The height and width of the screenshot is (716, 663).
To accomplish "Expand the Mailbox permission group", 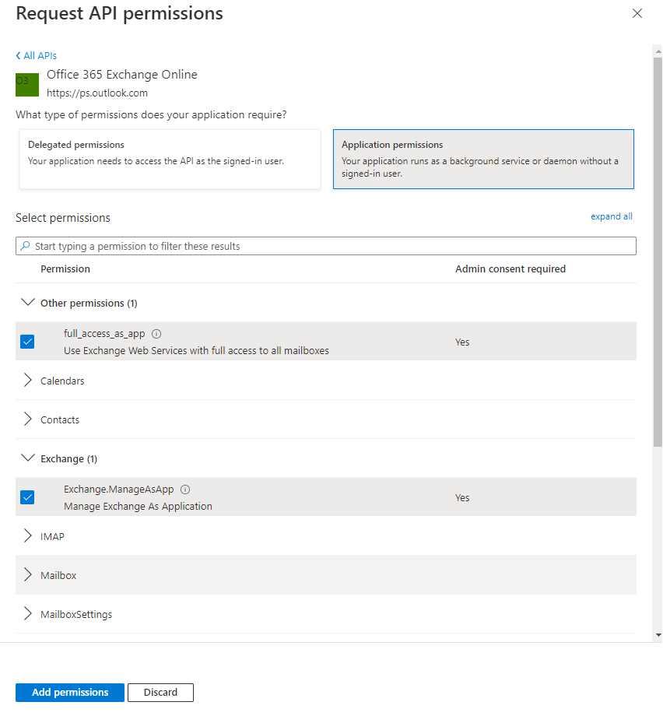I will (x=29, y=575).
